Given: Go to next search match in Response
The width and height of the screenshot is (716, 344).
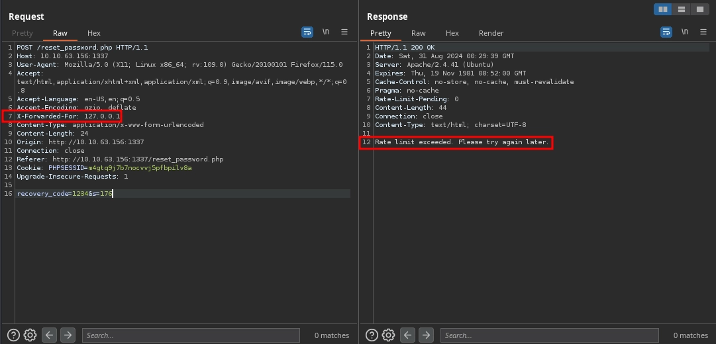Looking at the screenshot, I should (x=427, y=335).
